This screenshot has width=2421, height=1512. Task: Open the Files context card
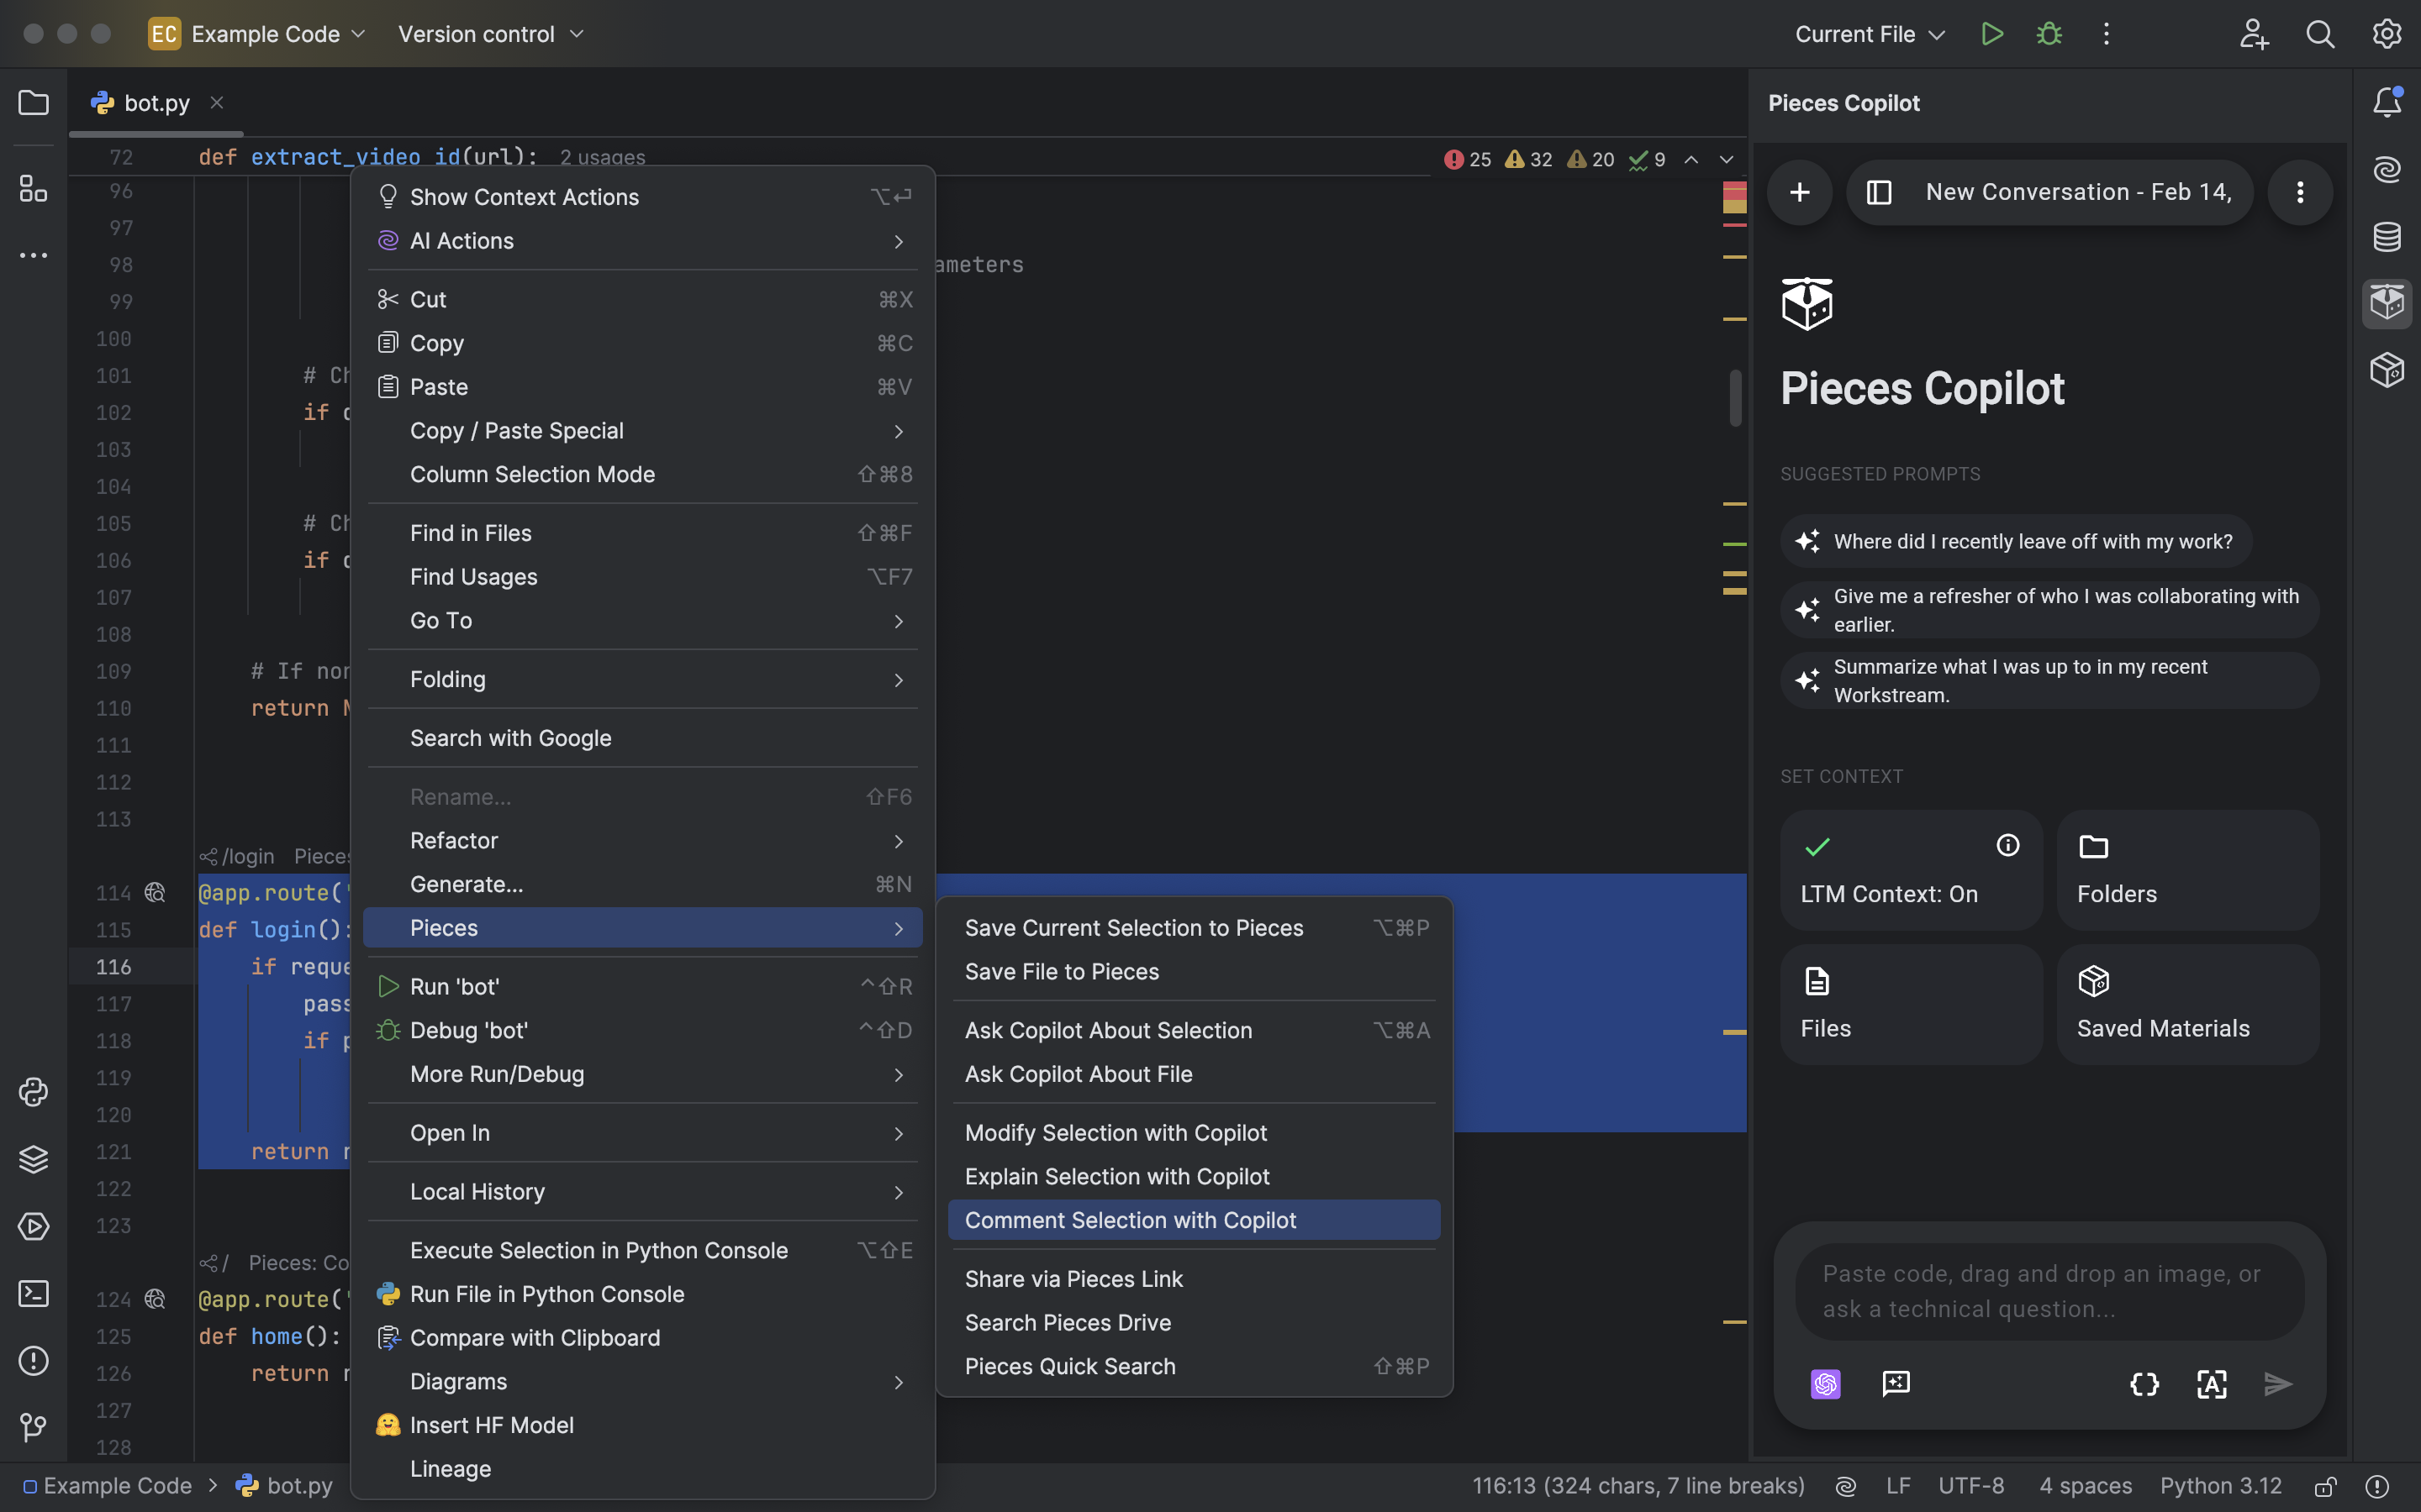[1911, 1004]
